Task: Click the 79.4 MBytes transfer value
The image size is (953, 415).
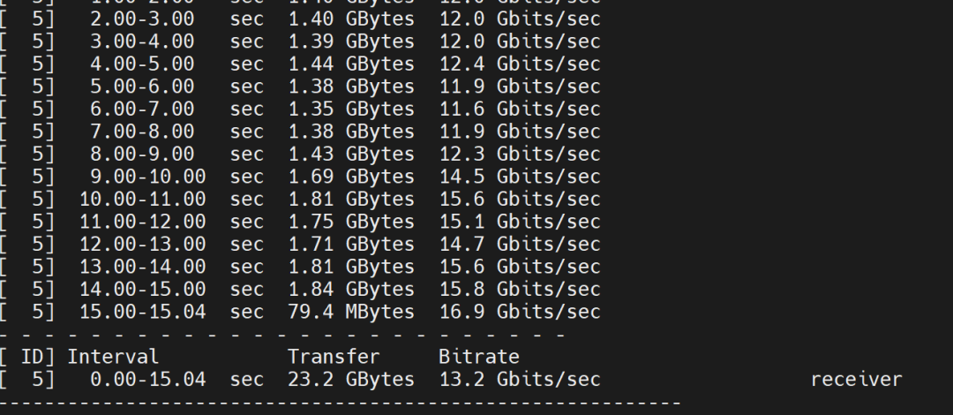Action: point(351,312)
